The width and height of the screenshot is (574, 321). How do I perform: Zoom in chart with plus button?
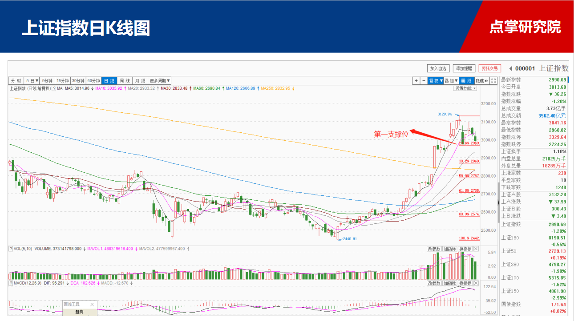(416, 81)
